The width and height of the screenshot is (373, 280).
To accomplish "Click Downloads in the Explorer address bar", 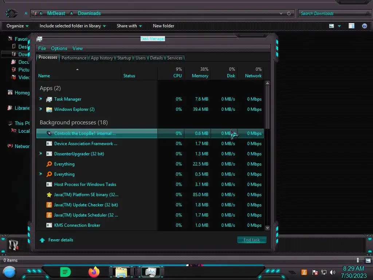I will click(x=89, y=13).
